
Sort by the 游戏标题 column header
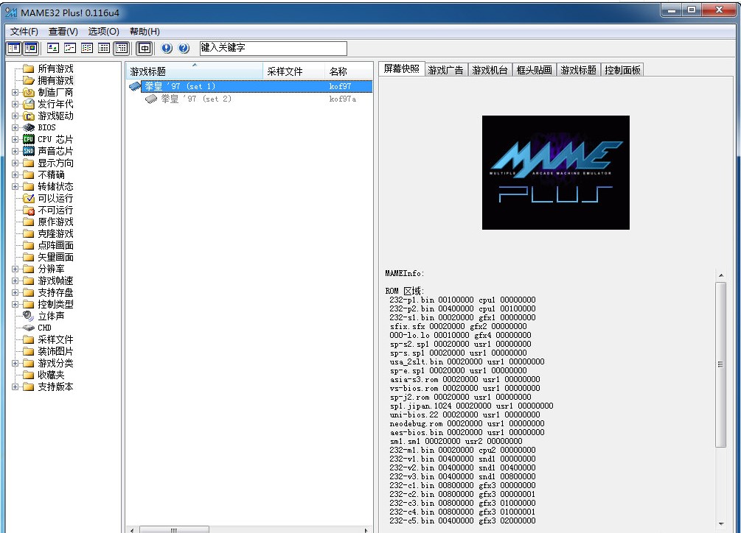194,71
